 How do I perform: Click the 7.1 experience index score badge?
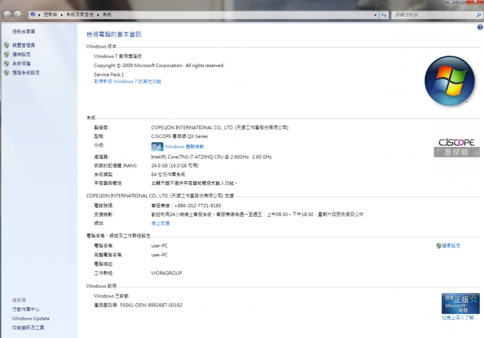[x=157, y=146]
